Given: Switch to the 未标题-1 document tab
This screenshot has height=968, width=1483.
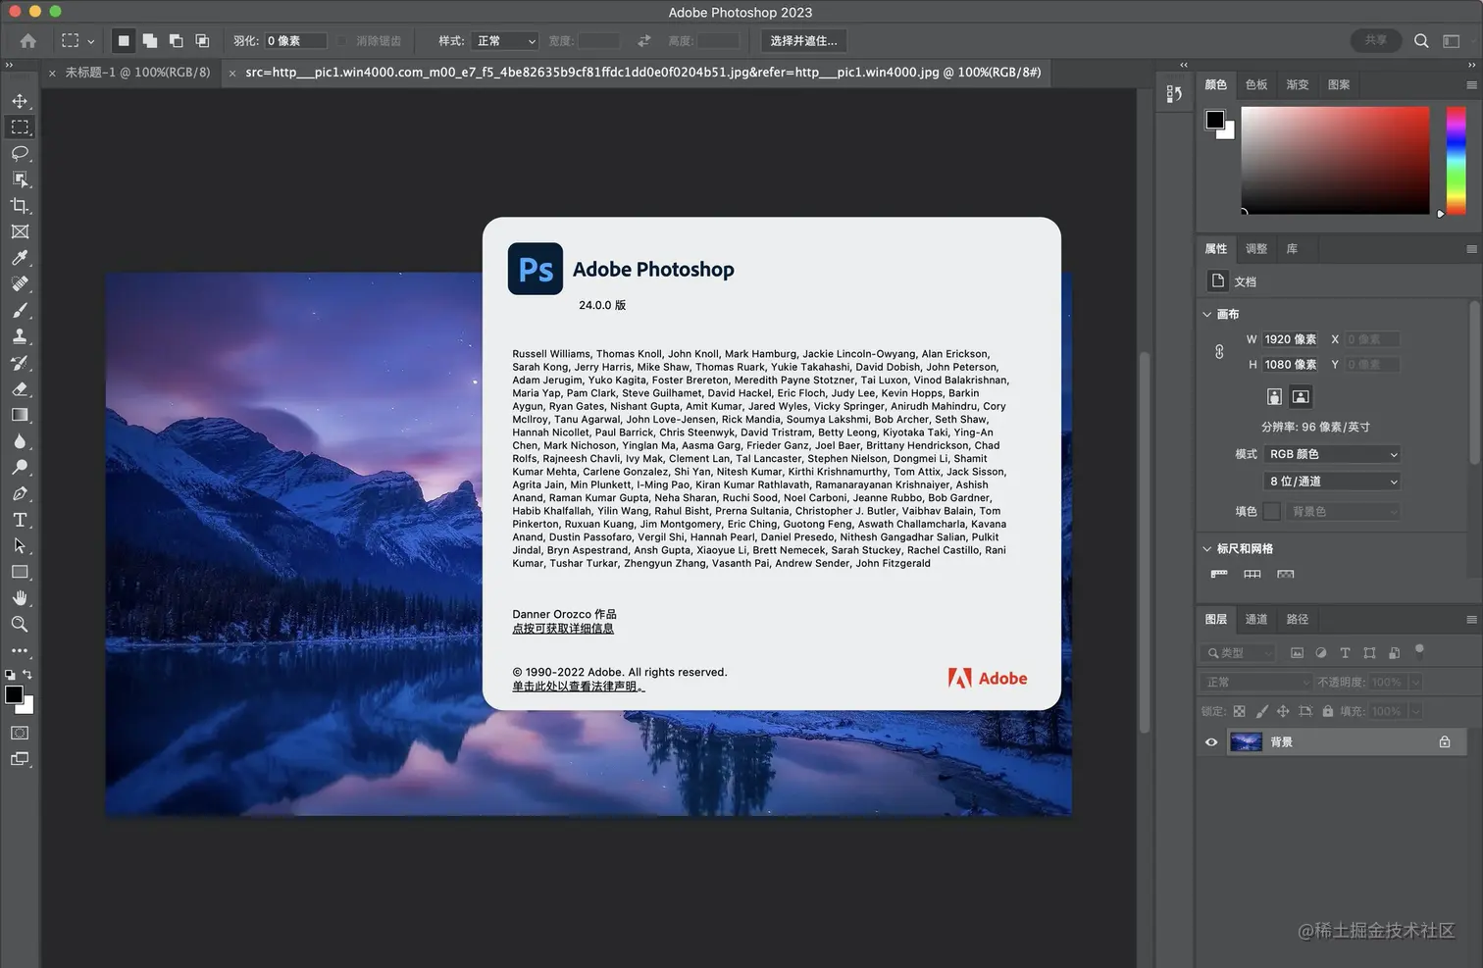Looking at the screenshot, I should (x=137, y=73).
